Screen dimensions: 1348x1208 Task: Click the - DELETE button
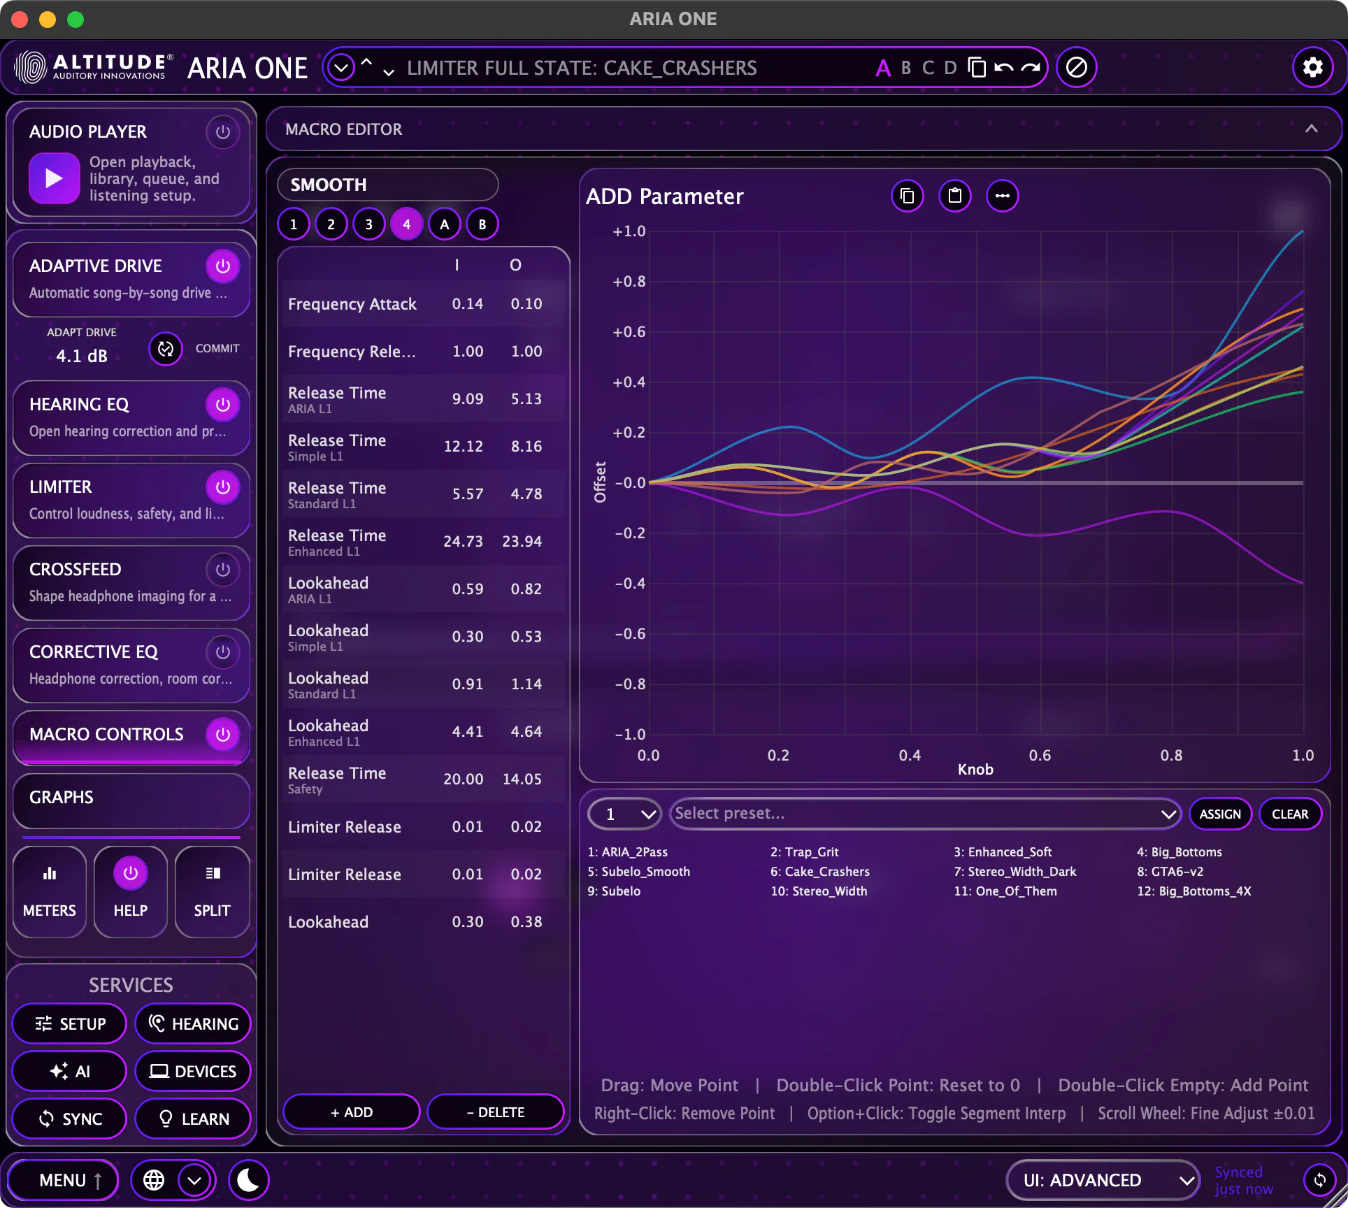coord(496,1112)
